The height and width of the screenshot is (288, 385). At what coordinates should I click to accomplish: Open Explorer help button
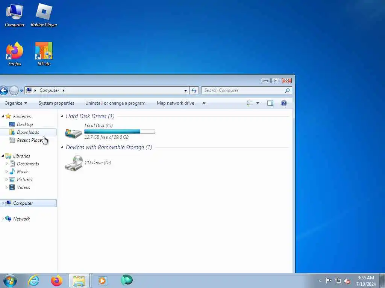point(283,103)
